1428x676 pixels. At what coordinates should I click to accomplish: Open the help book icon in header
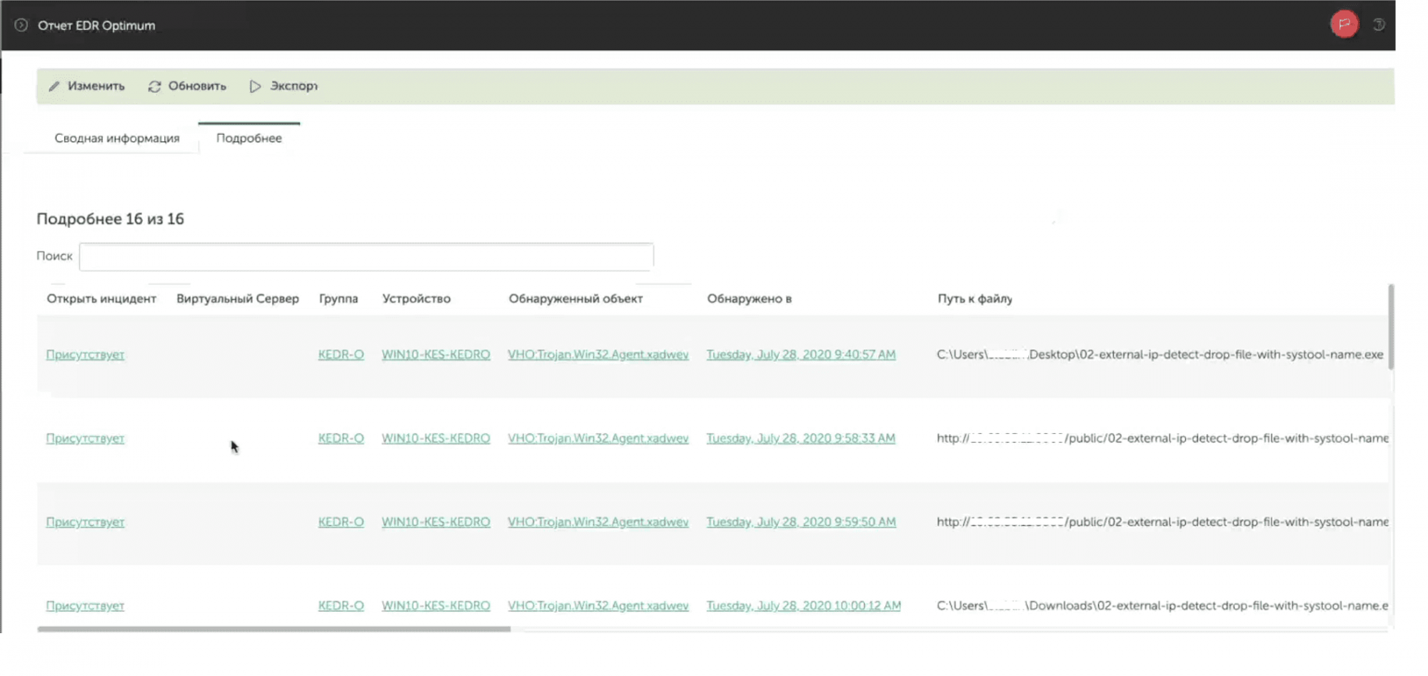tap(1379, 25)
